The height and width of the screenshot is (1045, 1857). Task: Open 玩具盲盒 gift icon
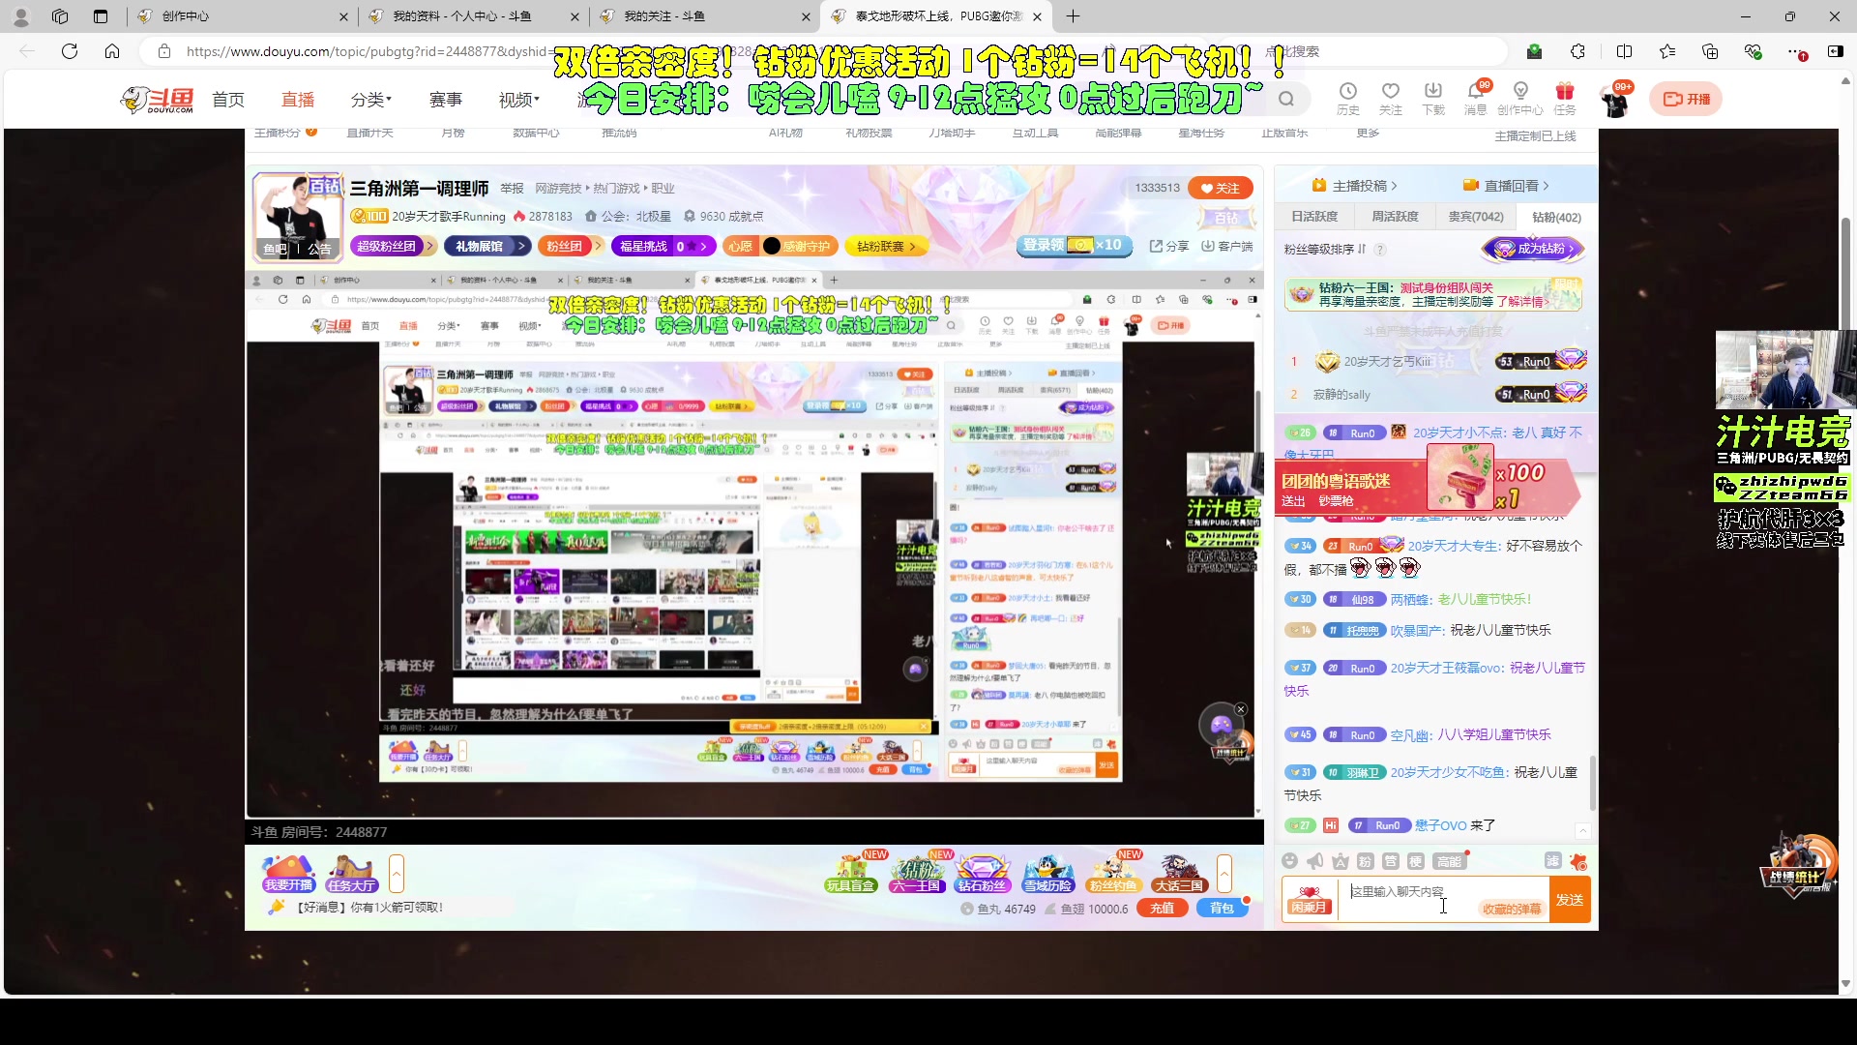point(850,874)
